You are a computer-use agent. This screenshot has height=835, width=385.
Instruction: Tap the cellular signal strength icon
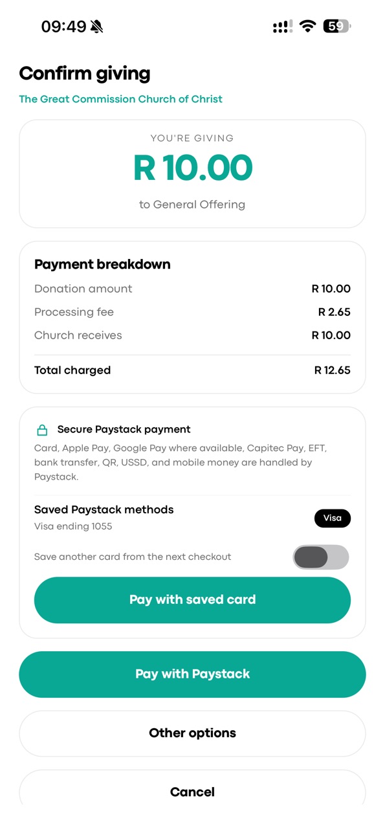tap(283, 27)
